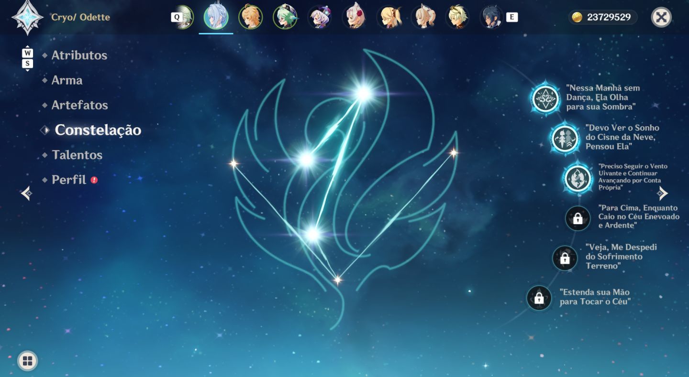Image resolution: width=689 pixels, height=377 pixels.
Task: Select the Constelação menu item
Action: tap(98, 130)
